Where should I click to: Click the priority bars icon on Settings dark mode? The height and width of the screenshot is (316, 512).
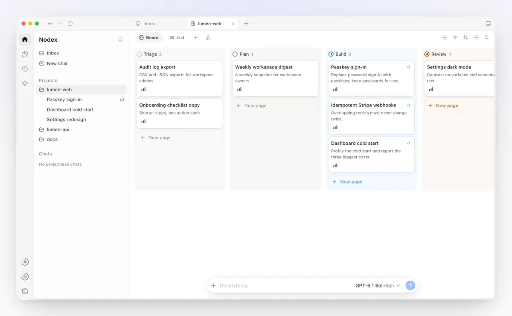[x=431, y=89]
